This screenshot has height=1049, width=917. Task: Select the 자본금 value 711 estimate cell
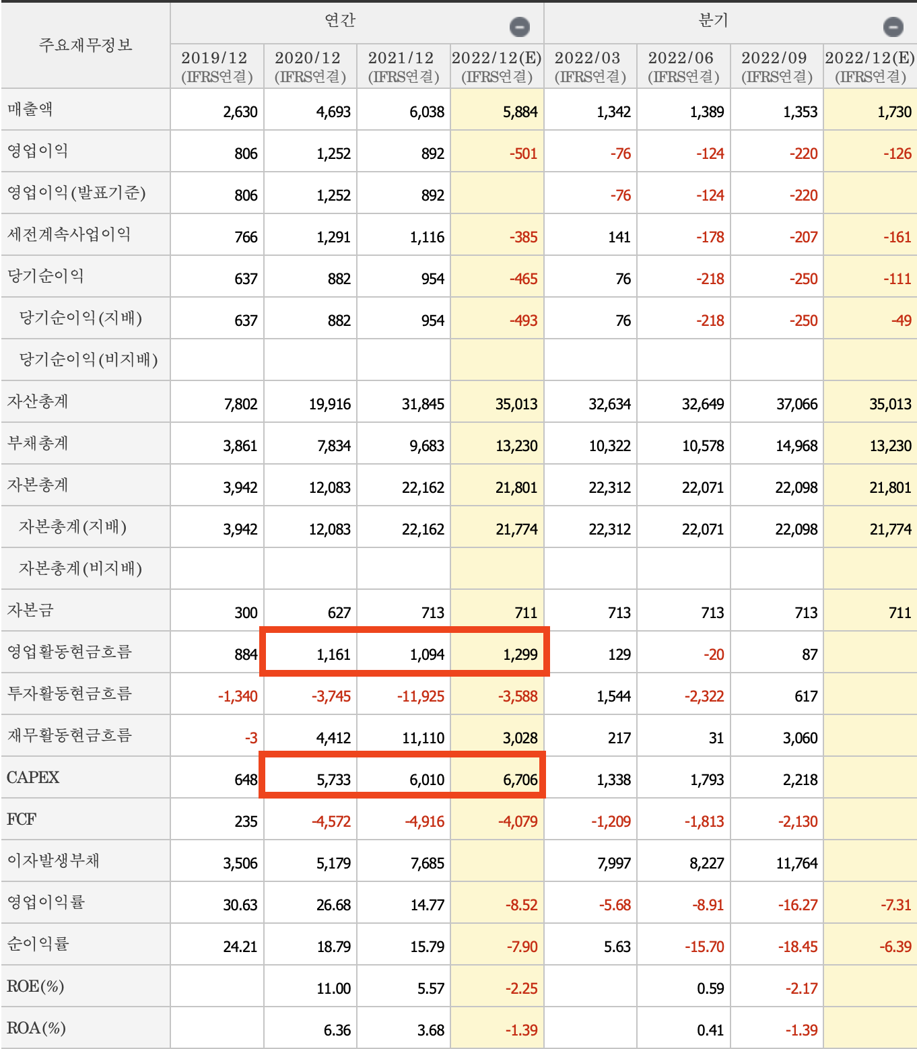(x=525, y=611)
